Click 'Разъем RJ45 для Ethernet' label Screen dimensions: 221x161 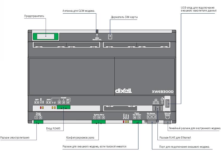(175, 138)
